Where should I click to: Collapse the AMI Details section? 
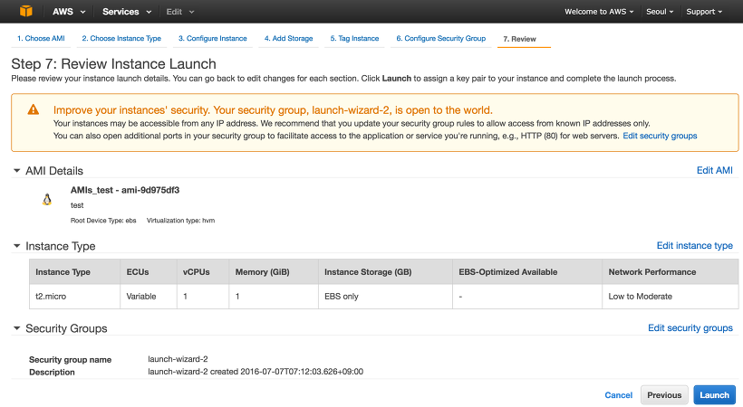point(17,171)
